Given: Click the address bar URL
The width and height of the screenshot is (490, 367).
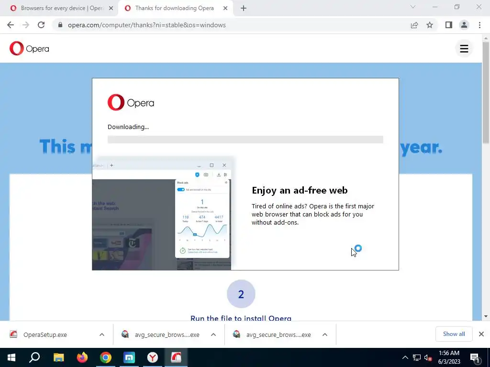Looking at the screenshot, I should coord(146,25).
